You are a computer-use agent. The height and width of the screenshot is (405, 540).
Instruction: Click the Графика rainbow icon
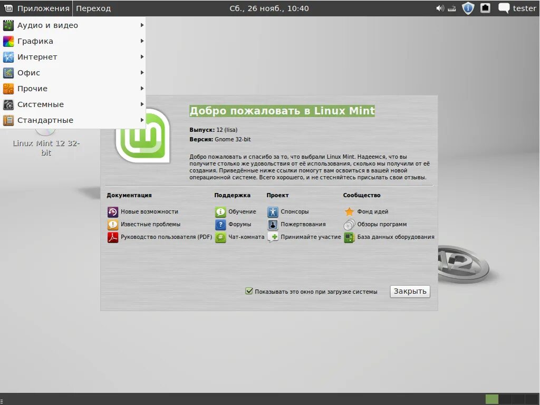(x=8, y=41)
